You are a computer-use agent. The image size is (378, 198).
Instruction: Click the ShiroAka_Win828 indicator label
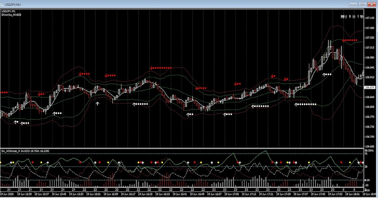click(11, 15)
